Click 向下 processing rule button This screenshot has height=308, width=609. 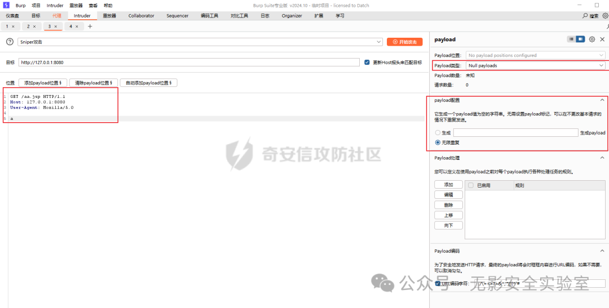tap(448, 225)
